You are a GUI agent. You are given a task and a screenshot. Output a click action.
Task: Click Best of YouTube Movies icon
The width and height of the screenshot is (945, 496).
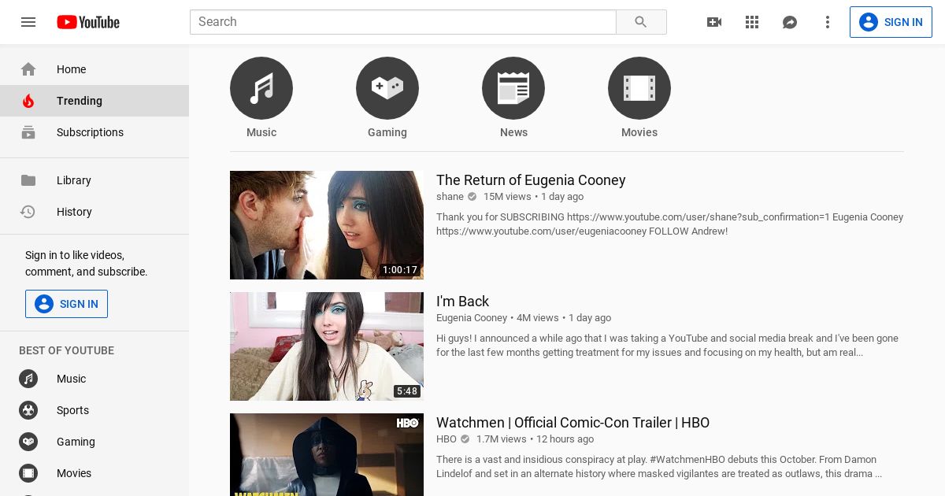(28, 473)
